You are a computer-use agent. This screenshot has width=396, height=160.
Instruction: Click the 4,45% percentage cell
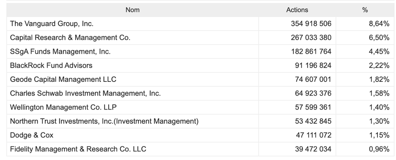(x=379, y=51)
